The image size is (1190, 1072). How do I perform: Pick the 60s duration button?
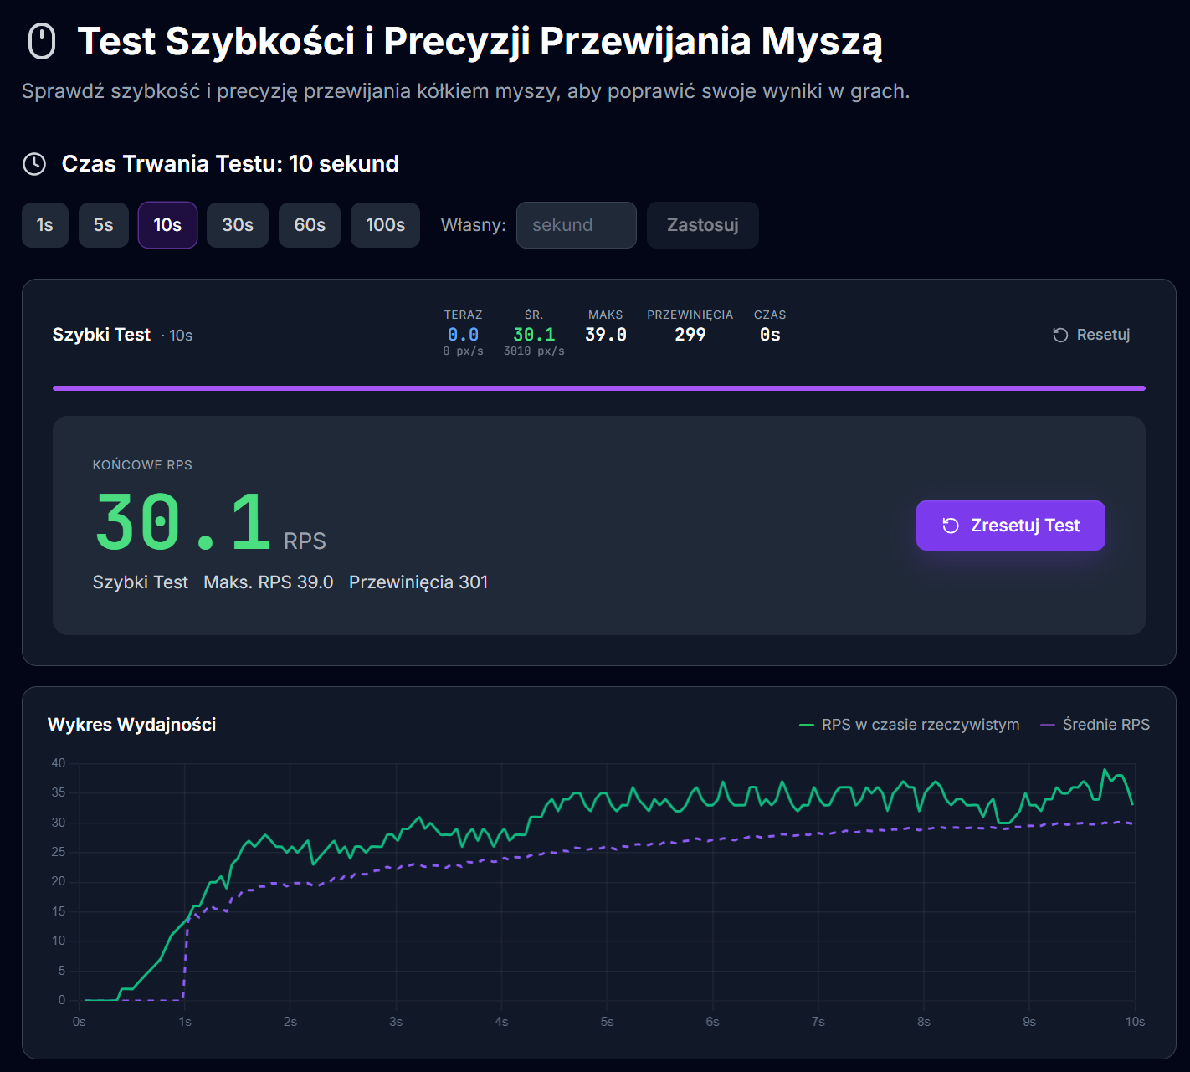310,225
